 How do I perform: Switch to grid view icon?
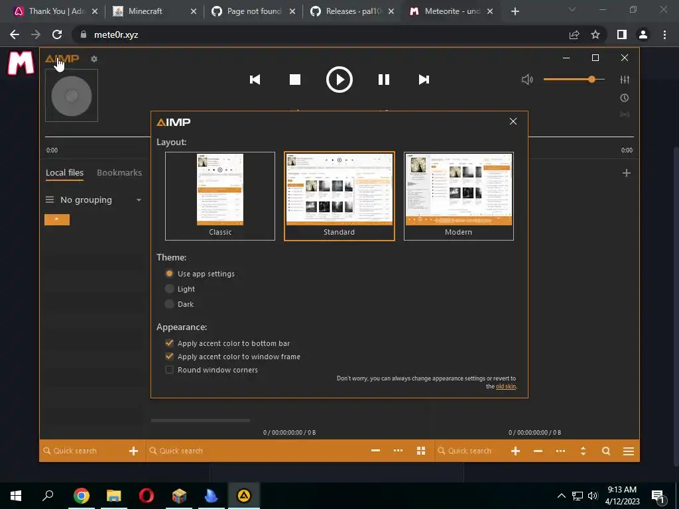(421, 451)
